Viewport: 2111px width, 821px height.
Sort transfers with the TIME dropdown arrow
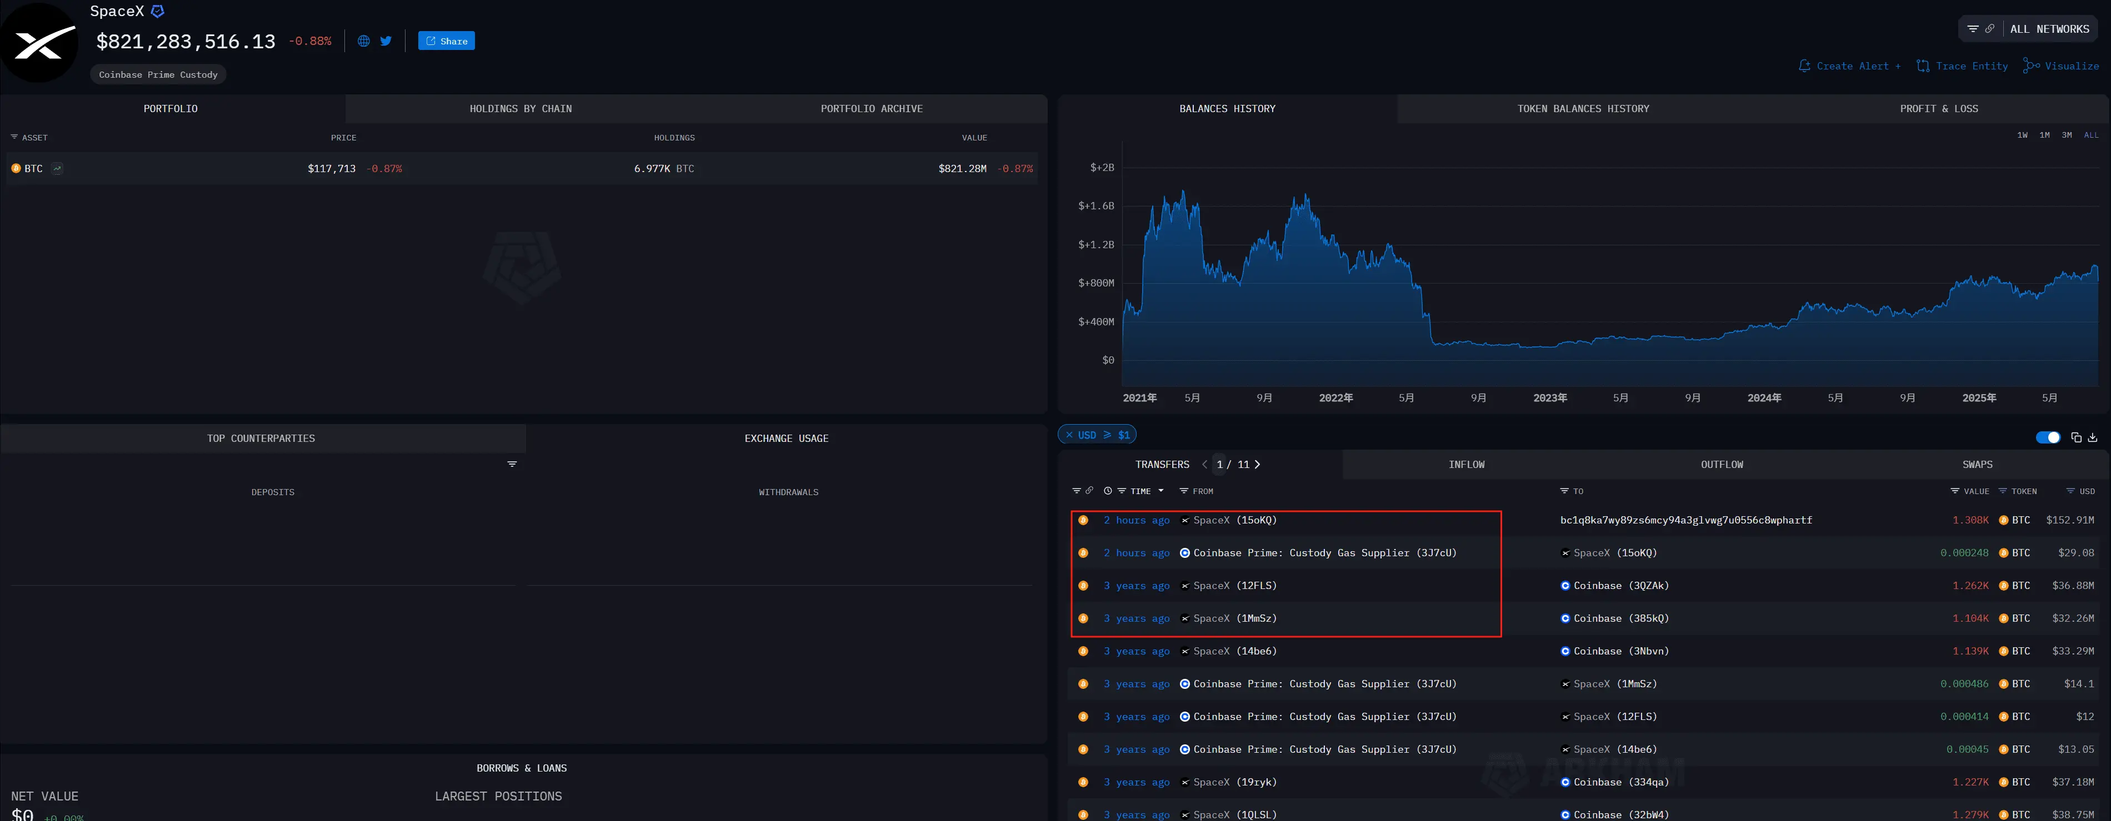pyautogui.click(x=1161, y=491)
